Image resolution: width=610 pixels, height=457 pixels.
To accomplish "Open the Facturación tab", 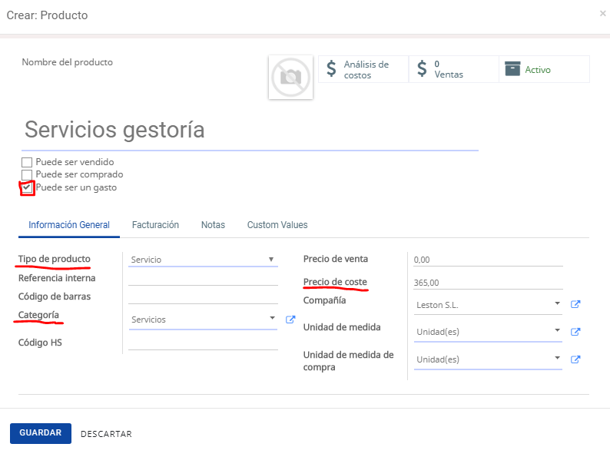I will [x=155, y=225].
